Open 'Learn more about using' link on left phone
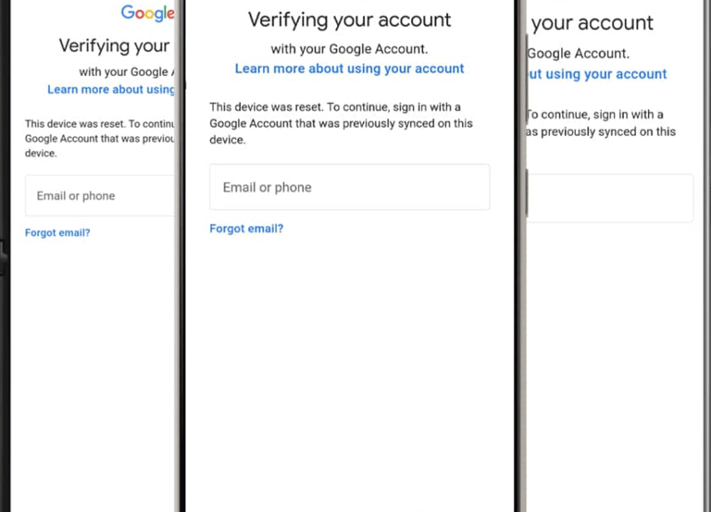Screen dimensions: 711x512 (x=111, y=90)
